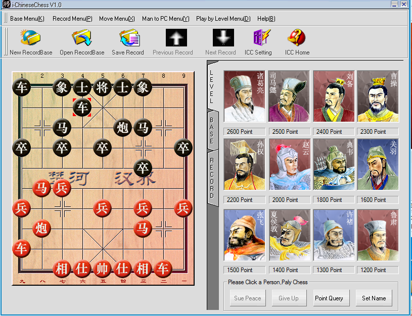
Task: Select the black cannon 炮 piece
Action: click(122, 128)
